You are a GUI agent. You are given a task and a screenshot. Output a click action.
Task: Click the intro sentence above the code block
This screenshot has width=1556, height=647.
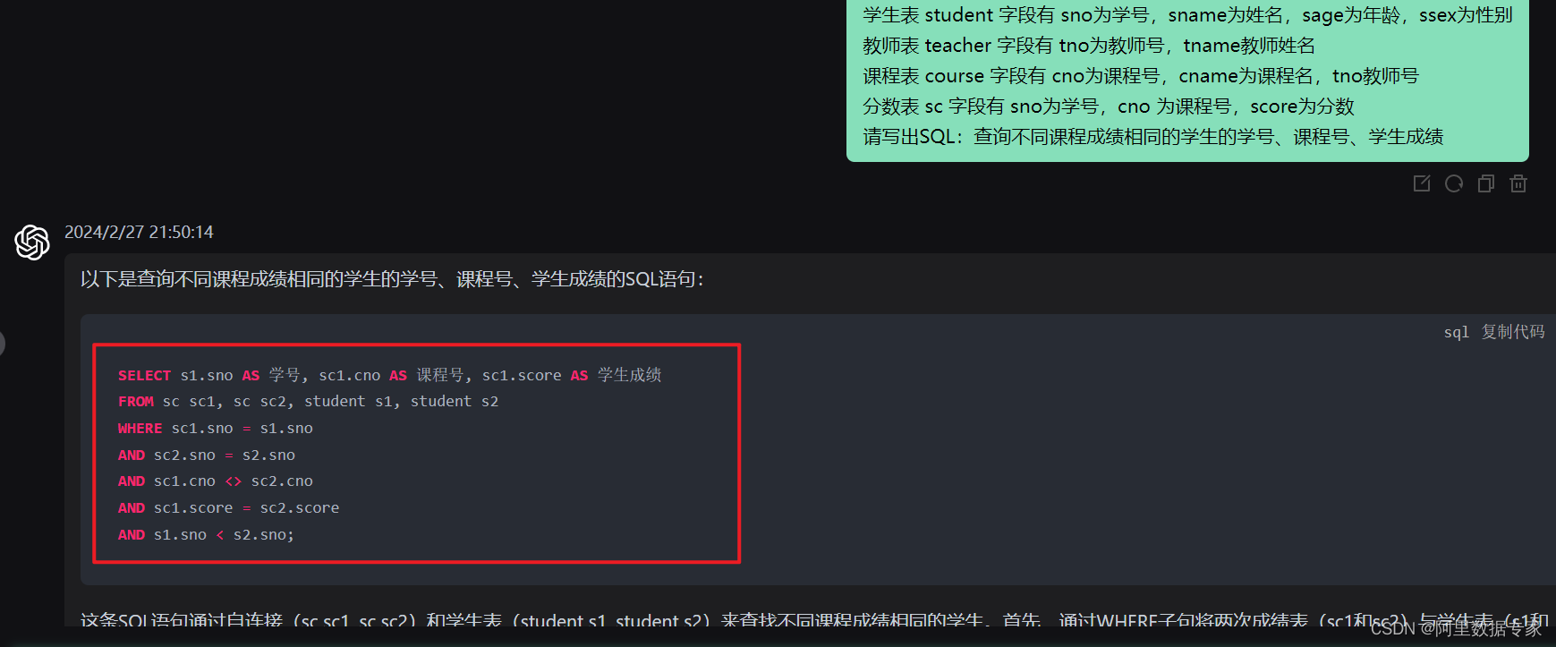click(x=392, y=279)
